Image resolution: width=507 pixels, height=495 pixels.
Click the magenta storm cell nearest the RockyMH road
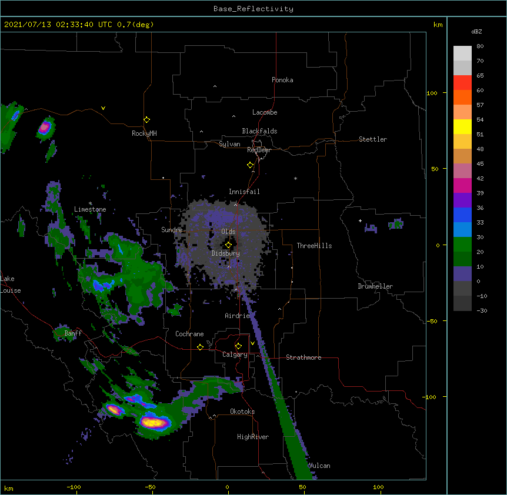44,128
